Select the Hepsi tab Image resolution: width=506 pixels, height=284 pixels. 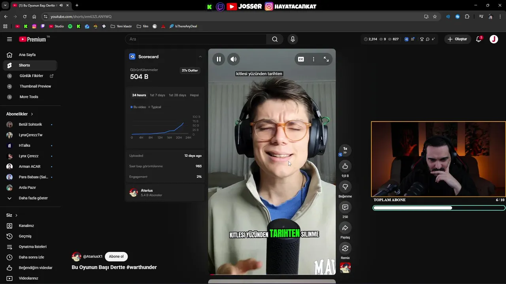click(x=194, y=95)
